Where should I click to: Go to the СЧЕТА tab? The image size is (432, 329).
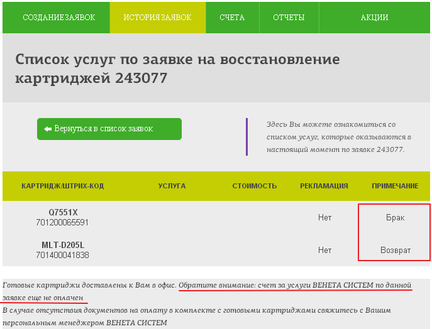(x=232, y=18)
